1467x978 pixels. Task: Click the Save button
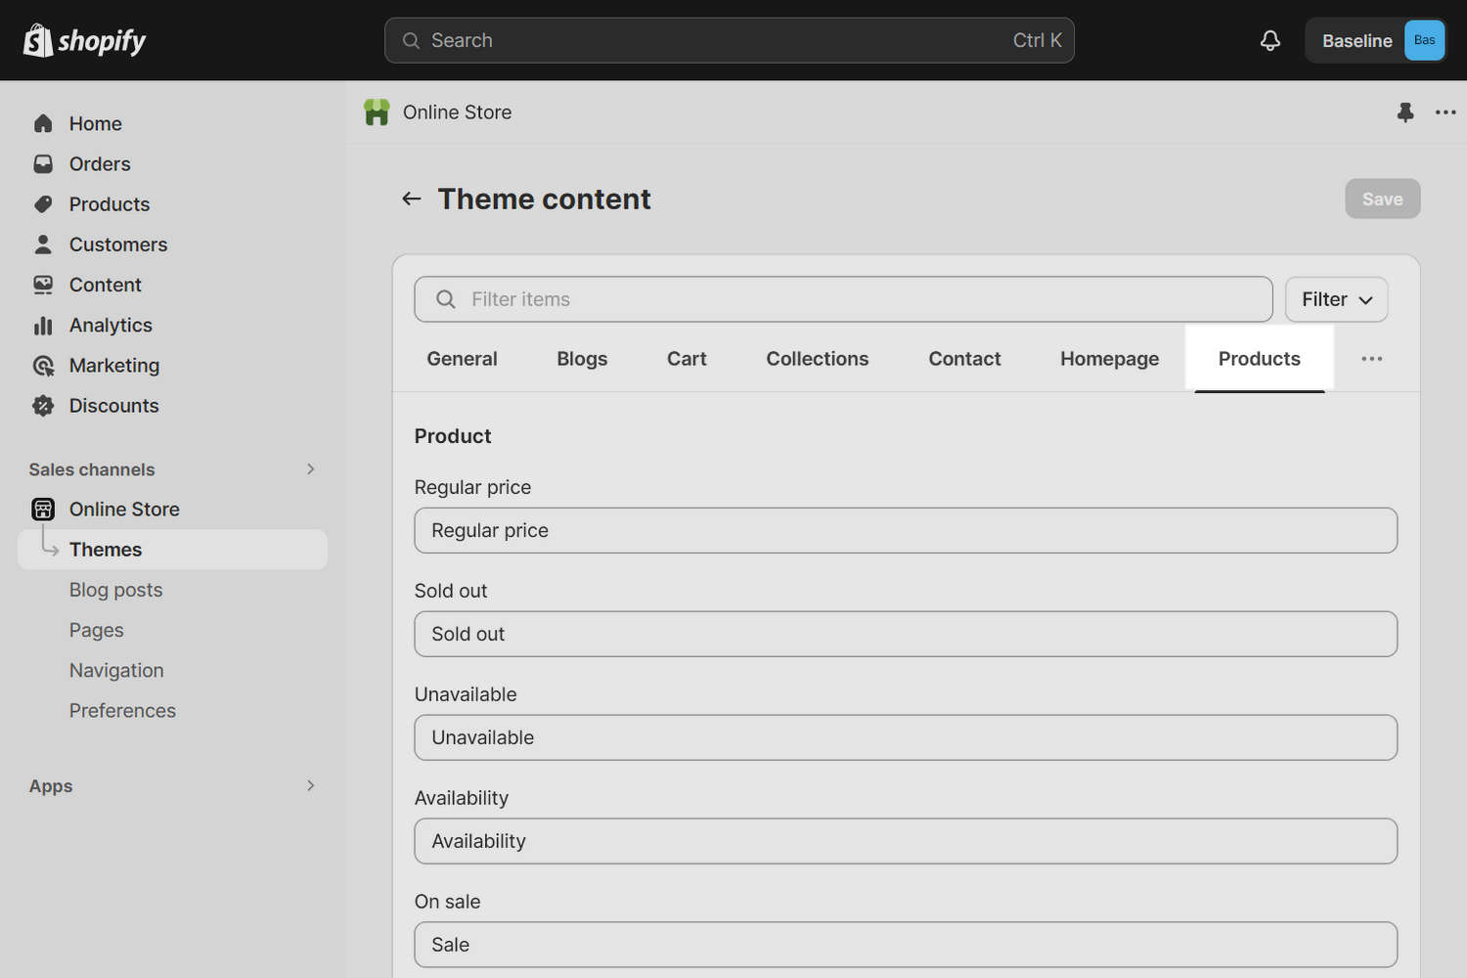1382,199
